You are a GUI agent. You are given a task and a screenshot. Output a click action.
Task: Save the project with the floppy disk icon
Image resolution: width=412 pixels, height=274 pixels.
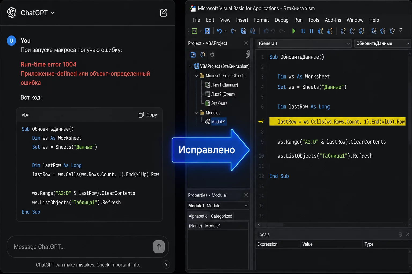[207, 31]
